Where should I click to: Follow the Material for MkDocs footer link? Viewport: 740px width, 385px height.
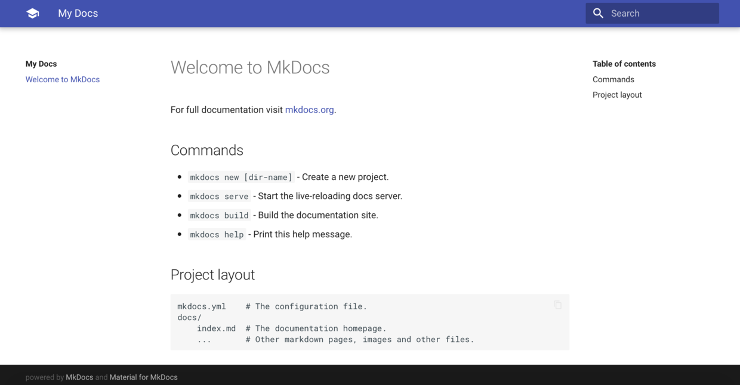(144, 377)
